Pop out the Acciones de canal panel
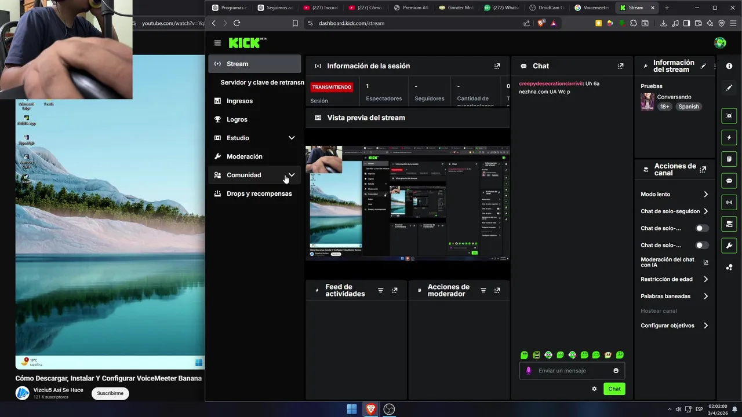 703,170
